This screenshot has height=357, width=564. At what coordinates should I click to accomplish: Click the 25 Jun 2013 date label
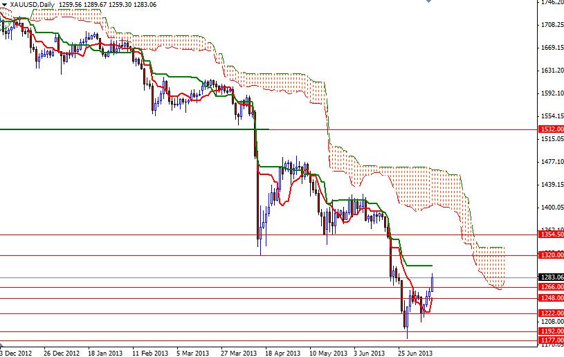tap(415, 353)
